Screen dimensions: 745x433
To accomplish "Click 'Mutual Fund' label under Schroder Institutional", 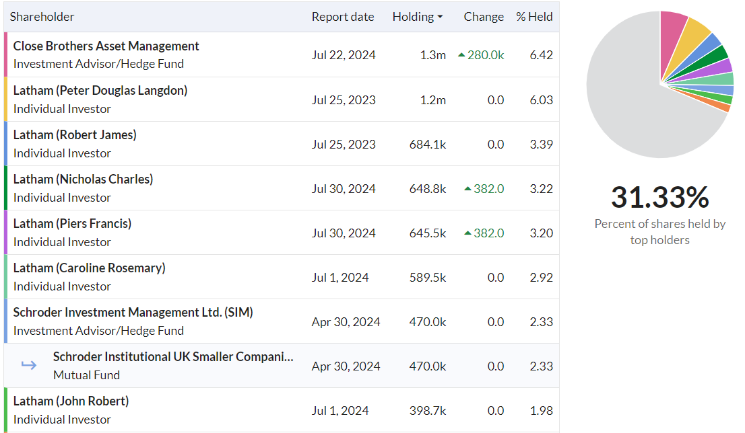I will pos(86,375).
